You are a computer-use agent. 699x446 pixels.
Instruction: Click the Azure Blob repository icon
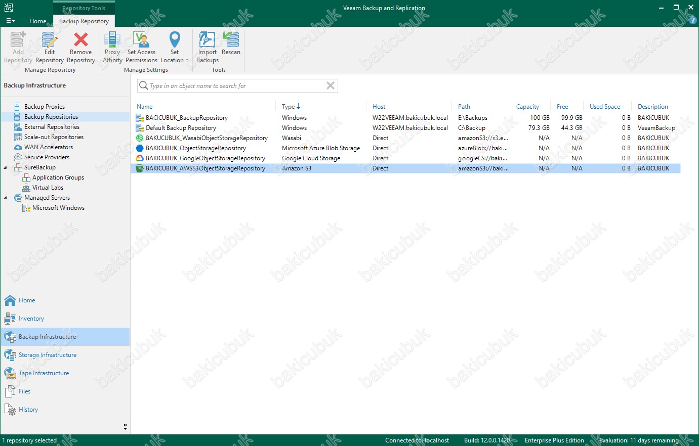140,148
